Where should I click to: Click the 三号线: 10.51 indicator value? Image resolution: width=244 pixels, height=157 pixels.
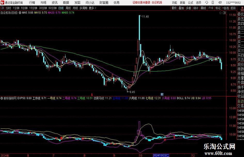85,98
